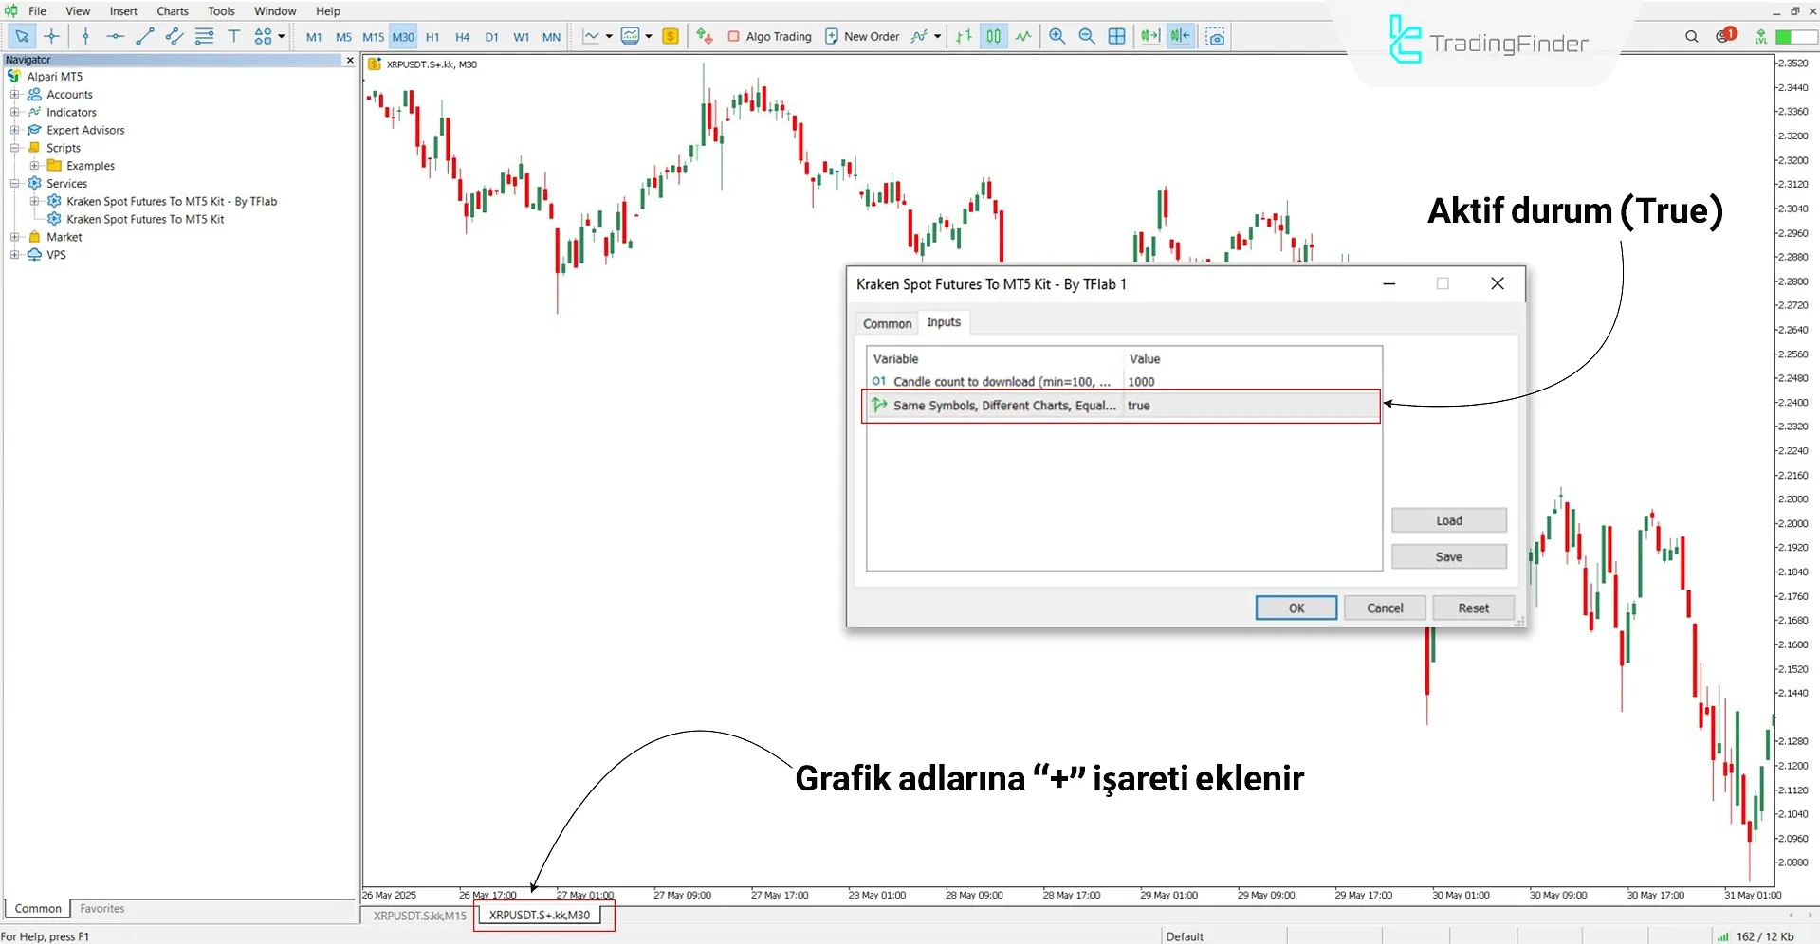Viewport: 1820px width, 944px height.
Task: Click the zoom in magnifier icon
Action: pos(1057,36)
